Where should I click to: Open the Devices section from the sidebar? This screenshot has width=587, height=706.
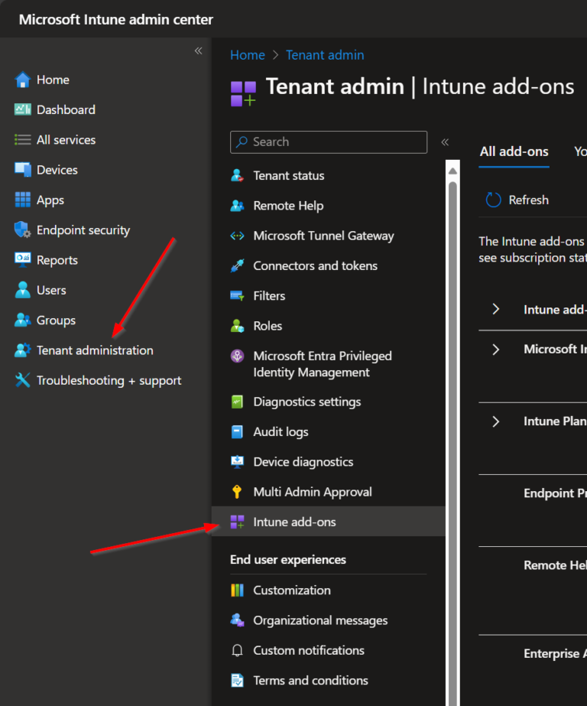(52, 169)
